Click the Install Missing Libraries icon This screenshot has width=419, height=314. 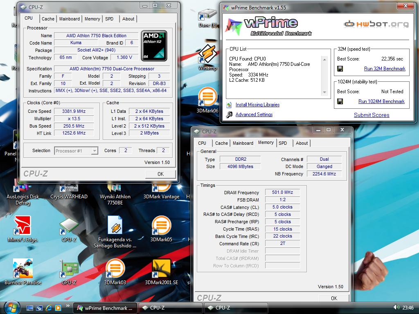pyautogui.click(x=229, y=105)
